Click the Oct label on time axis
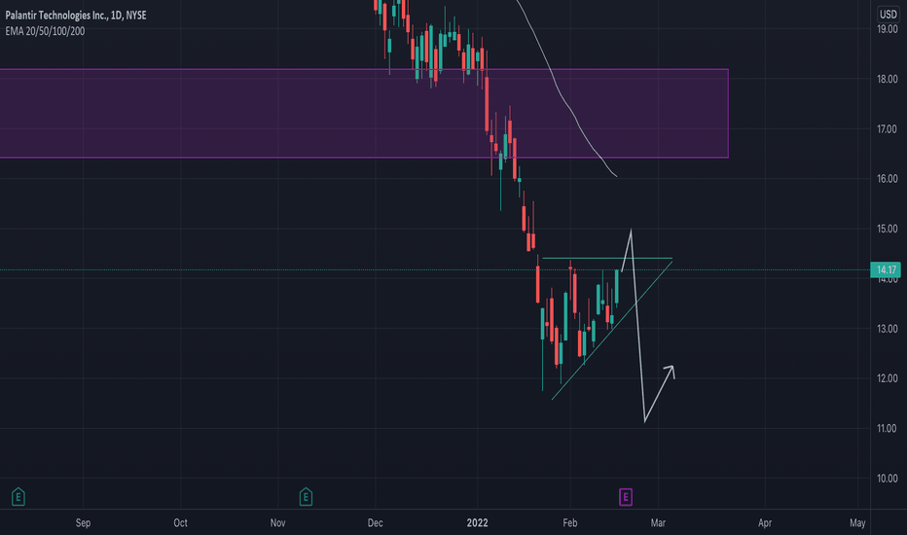 click(x=180, y=523)
